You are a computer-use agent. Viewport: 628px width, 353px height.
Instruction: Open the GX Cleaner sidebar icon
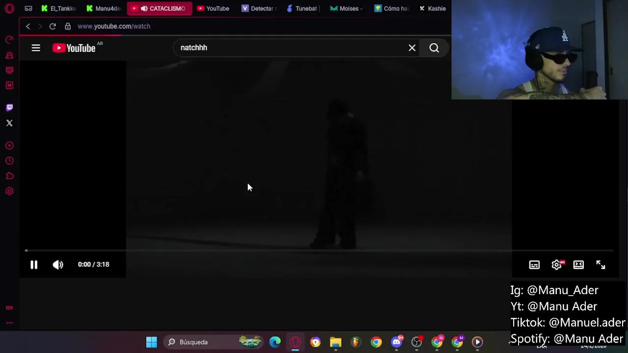9,55
